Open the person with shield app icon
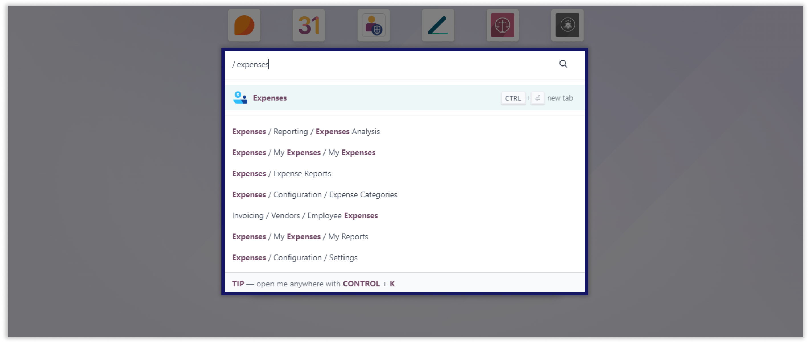The image size is (808, 343). (x=374, y=25)
